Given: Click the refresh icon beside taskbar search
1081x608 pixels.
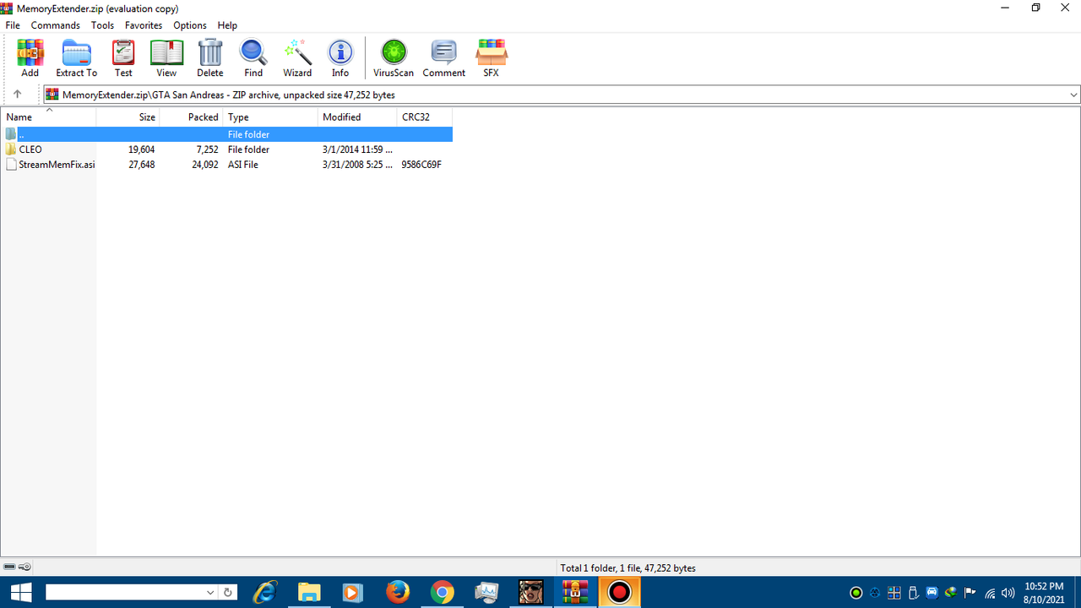Looking at the screenshot, I should pos(227,592).
